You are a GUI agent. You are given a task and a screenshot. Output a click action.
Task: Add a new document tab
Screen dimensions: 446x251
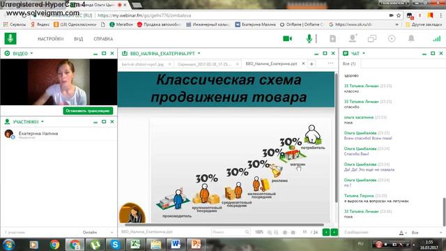pyautogui.click(x=312, y=64)
